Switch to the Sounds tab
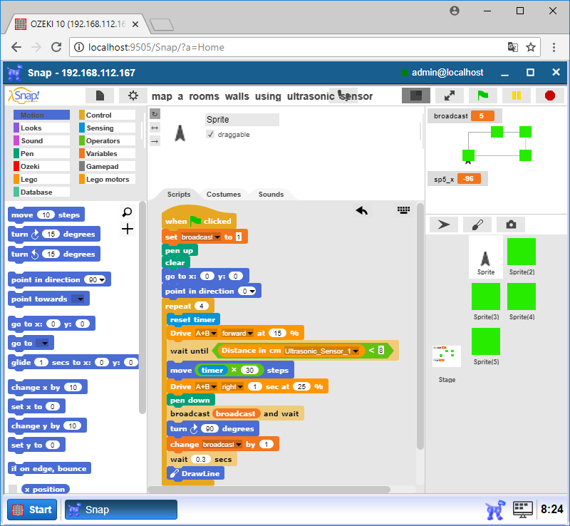Screen dimensions: 570x526 click(x=271, y=195)
